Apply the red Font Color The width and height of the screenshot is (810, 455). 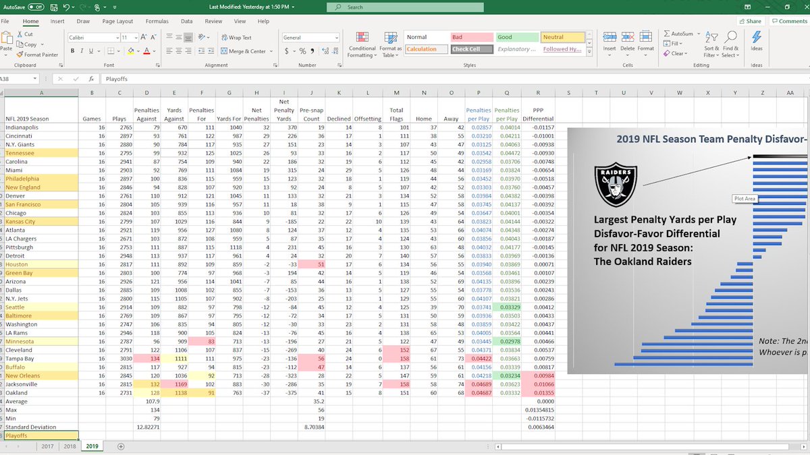[147, 51]
